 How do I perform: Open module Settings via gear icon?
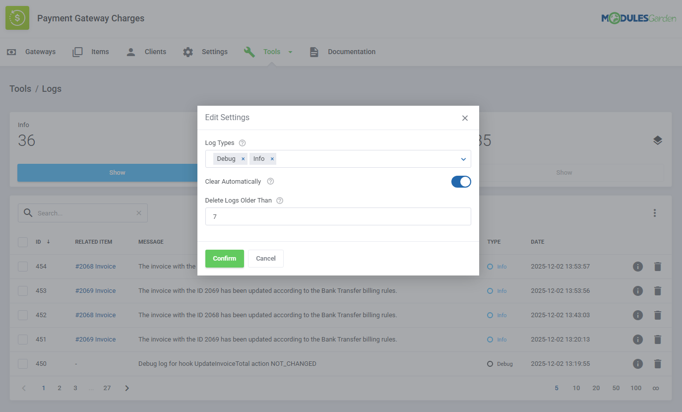[x=188, y=51]
